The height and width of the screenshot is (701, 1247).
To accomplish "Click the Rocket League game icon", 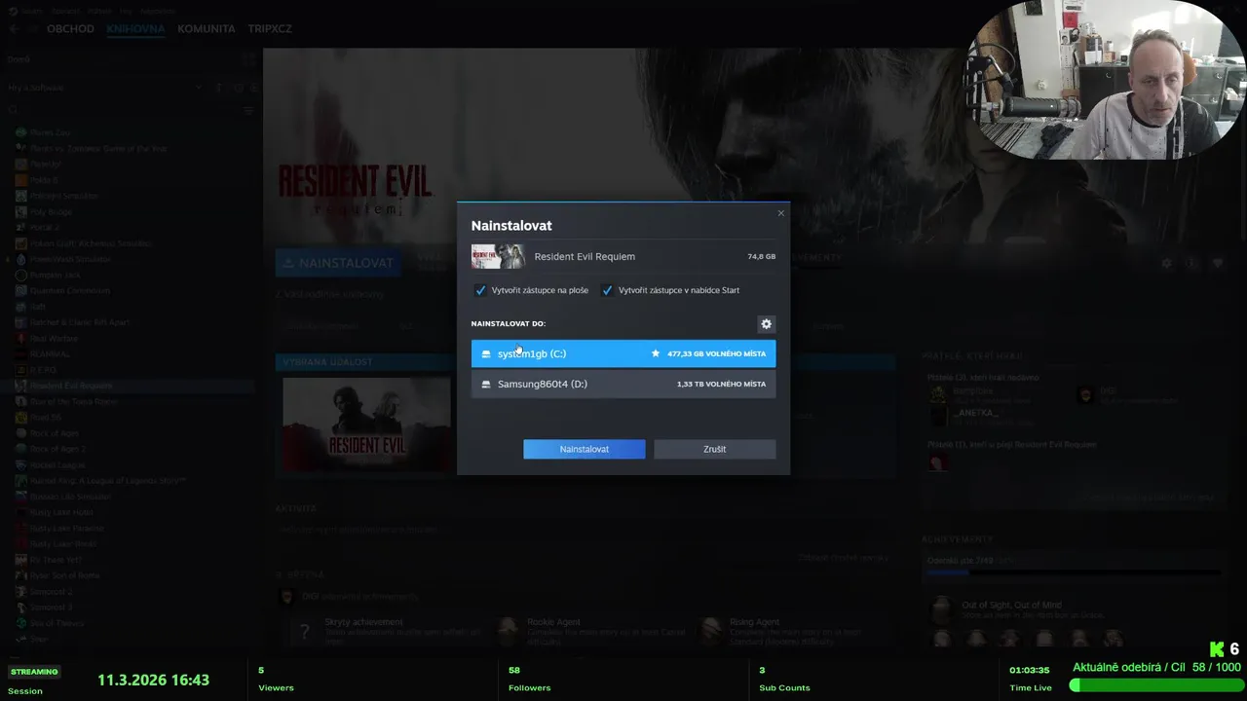I will coord(20,464).
